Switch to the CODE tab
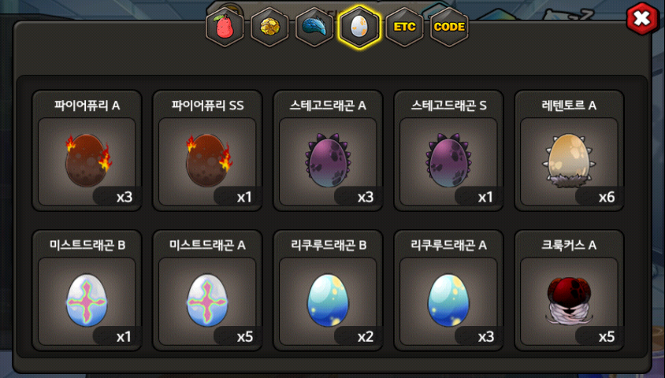This screenshot has height=378, width=665. [x=450, y=27]
